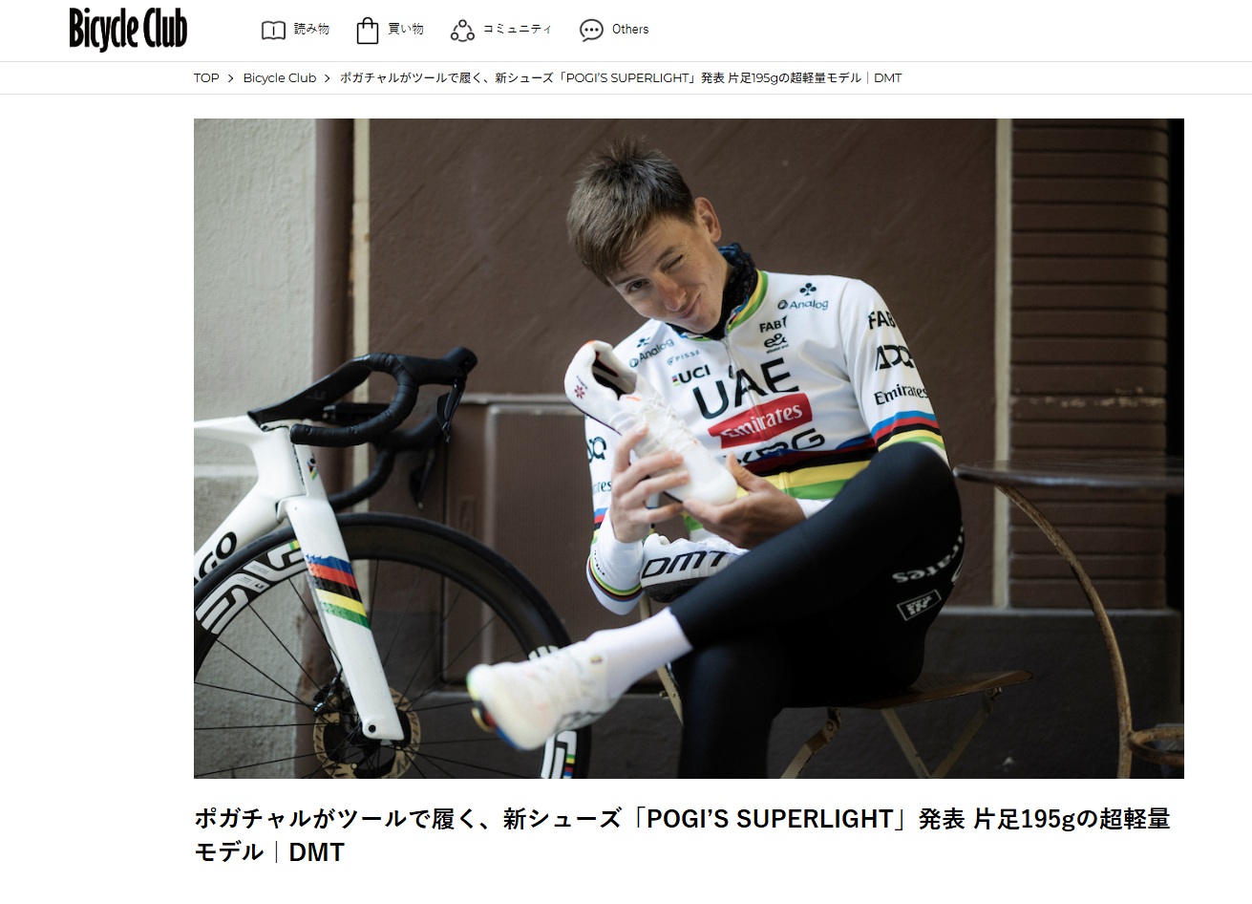Click the chevron after TOP in breadcrumb
Screen dimensions: 1252x904
pos(231,78)
